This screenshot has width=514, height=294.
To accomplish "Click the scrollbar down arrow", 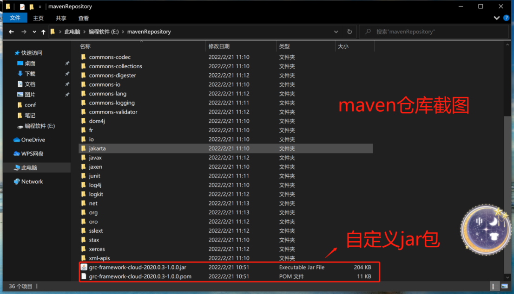I will pyautogui.click(x=507, y=277).
